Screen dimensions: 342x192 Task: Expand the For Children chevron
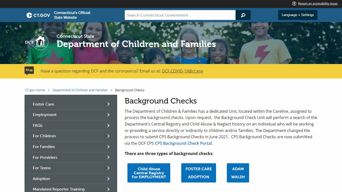(x=108, y=136)
